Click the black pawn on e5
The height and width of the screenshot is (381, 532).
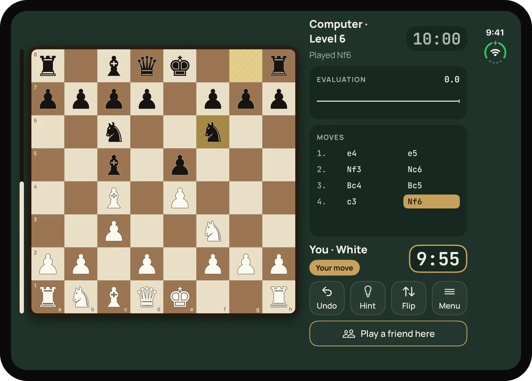tap(180, 165)
